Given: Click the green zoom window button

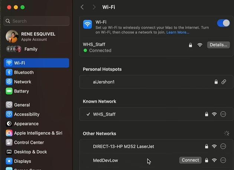Looking at the screenshot, I should [x=23, y=7].
